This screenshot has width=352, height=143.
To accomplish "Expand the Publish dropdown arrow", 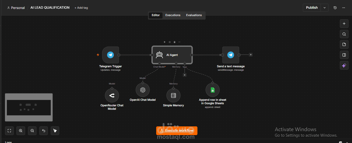I will pyautogui.click(x=325, y=8).
